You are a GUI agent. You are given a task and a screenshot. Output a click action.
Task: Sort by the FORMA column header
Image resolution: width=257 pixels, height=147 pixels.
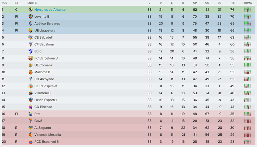tap(247, 3)
